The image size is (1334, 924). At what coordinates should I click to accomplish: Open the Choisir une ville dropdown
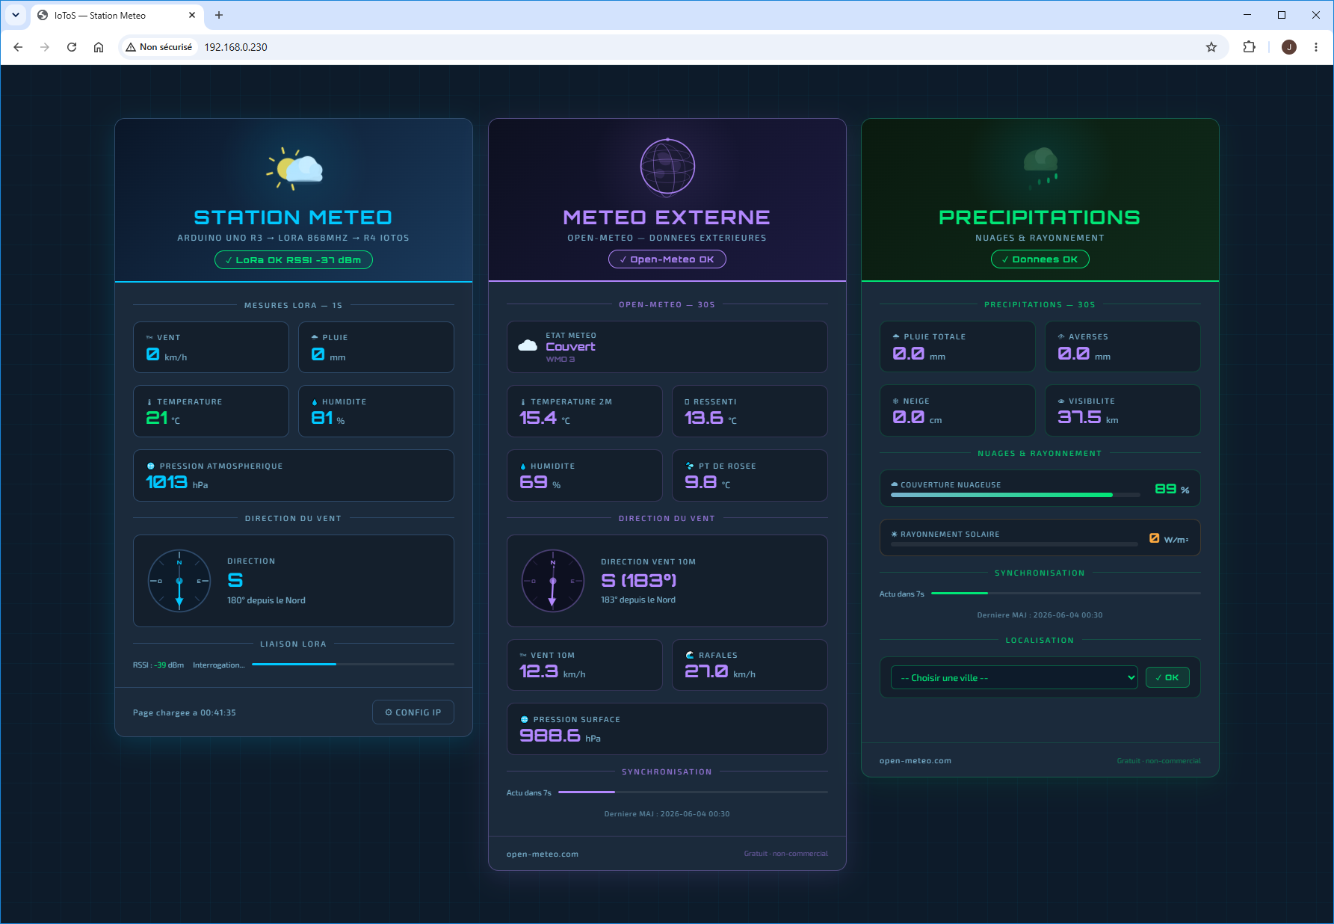[1014, 677]
